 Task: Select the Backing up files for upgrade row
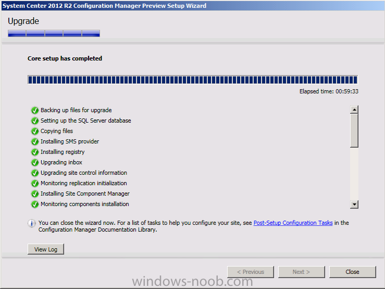71,110
